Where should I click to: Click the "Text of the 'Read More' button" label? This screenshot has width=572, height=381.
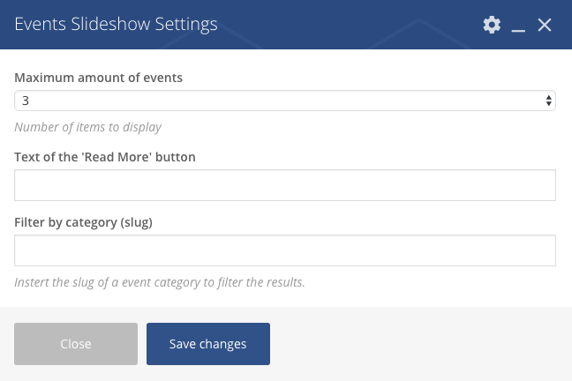[x=105, y=157]
